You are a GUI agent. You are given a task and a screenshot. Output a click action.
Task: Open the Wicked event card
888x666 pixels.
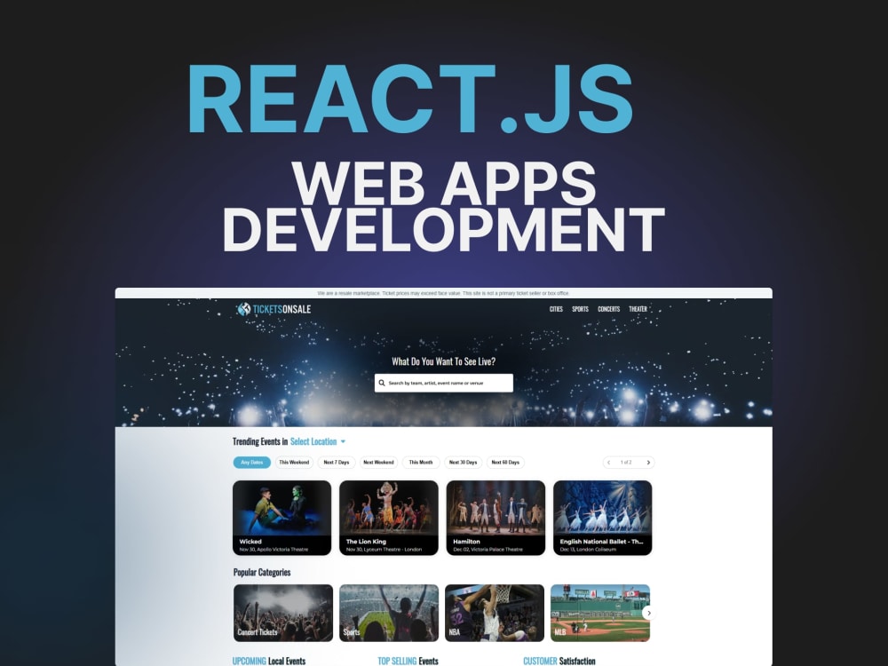(x=281, y=517)
